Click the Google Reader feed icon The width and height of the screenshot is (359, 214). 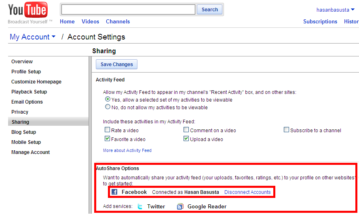click(x=180, y=207)
